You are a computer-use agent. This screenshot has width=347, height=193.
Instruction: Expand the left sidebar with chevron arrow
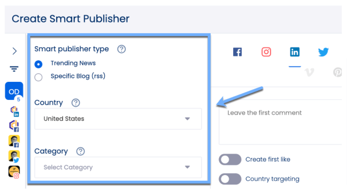[14, 51]
